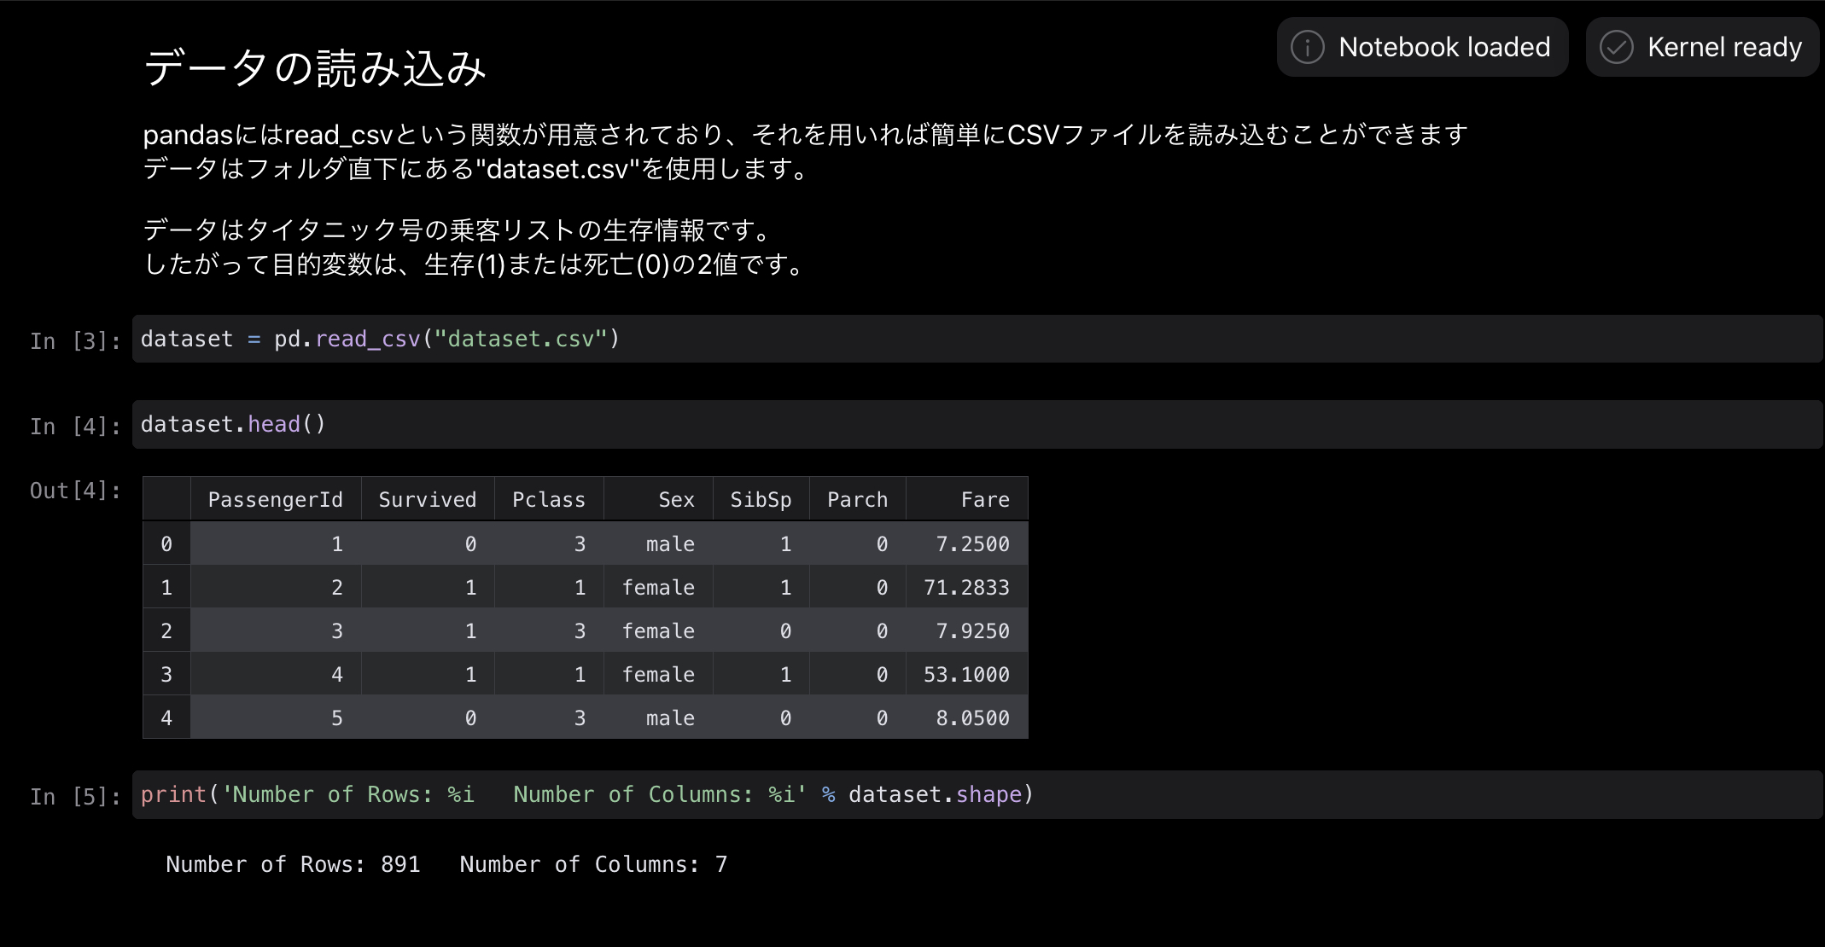Click the Out[4] output prompt
The image size is (1825, 947).
click(x=74, y=491)
